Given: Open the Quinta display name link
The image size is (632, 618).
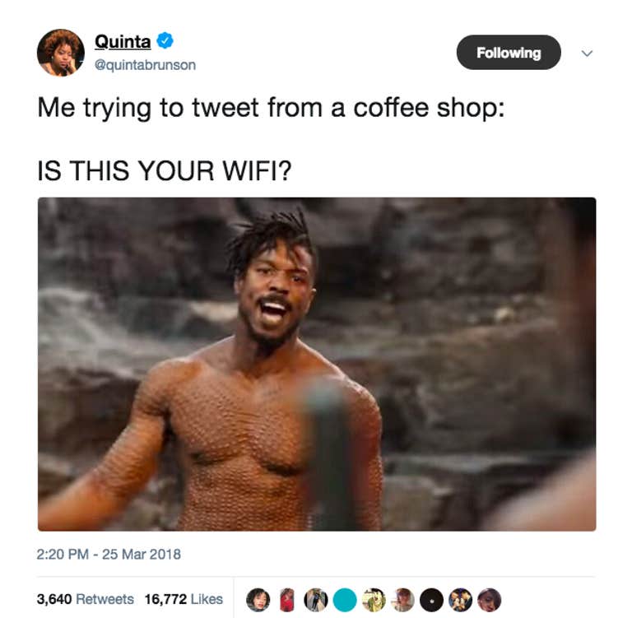Looking at the screenshot, I should pos(123,41).
